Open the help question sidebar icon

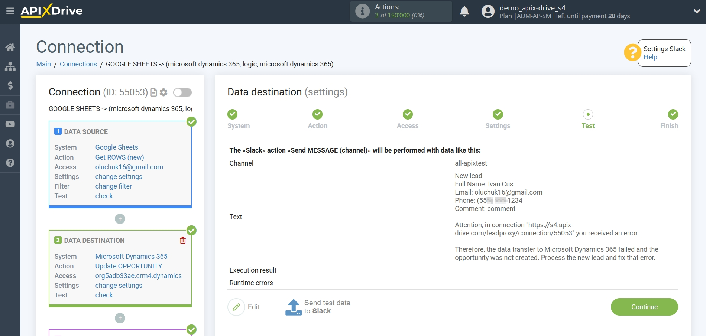(10, 163)
